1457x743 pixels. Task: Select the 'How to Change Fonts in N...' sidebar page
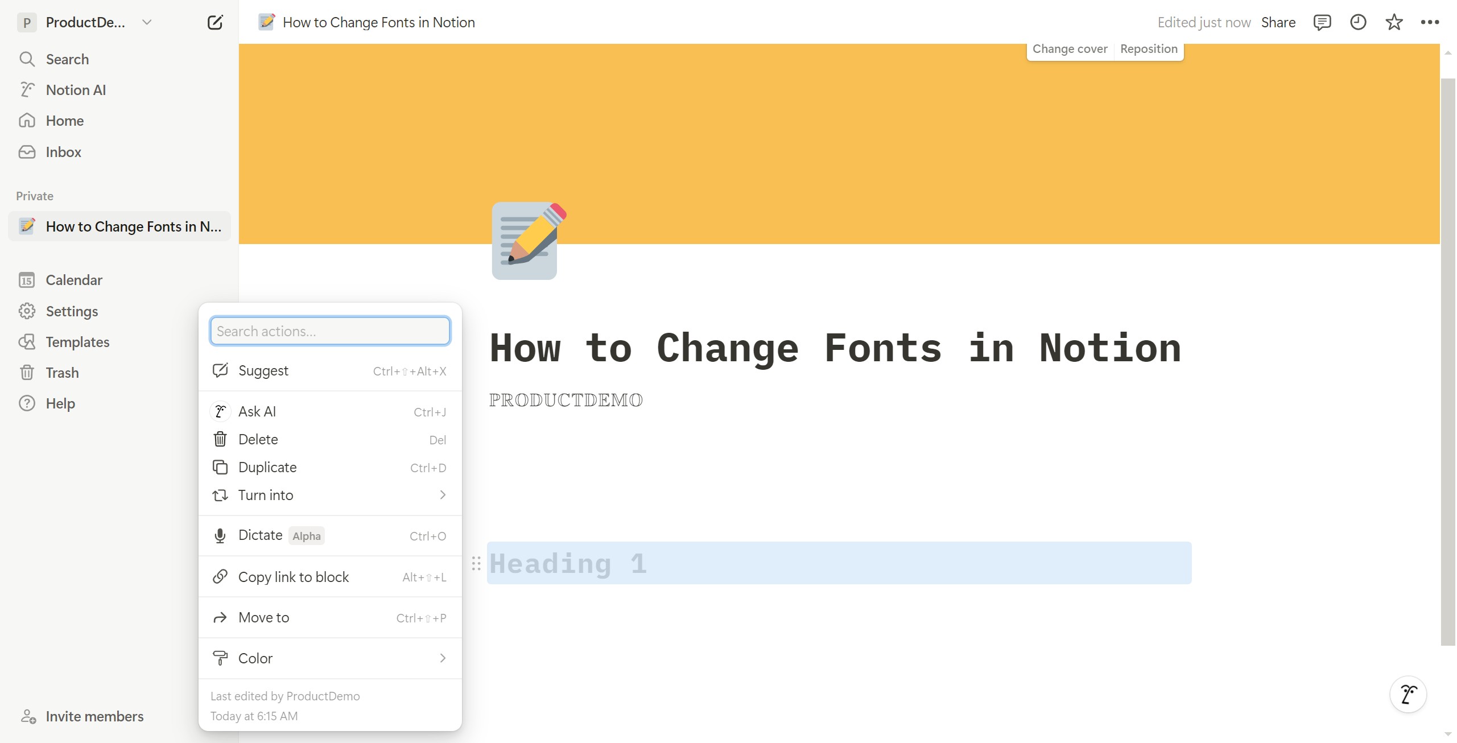click(119, 226)
